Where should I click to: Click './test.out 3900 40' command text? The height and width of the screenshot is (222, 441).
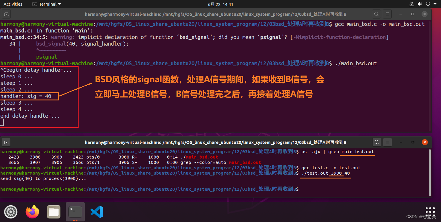click(x=326, y=173)
